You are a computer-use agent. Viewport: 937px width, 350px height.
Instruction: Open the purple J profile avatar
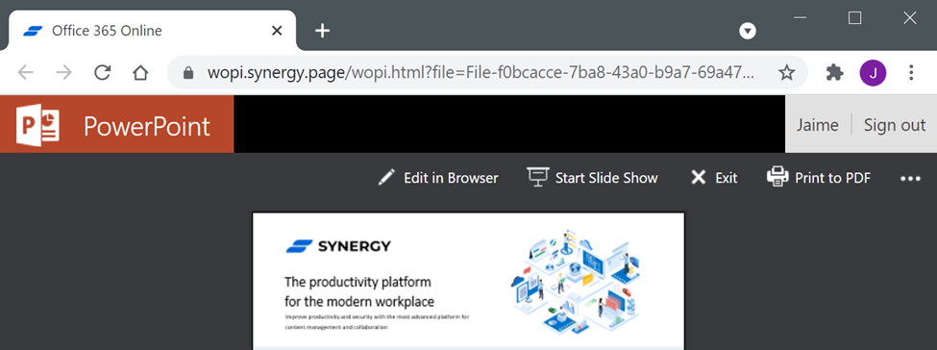pos(873,73)
